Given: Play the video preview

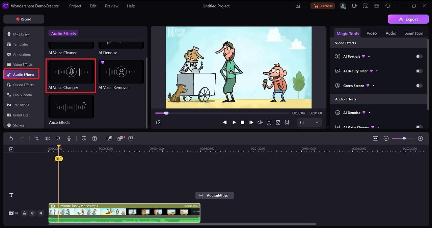Looking at the screenshot, I should (x=234, y=123).
